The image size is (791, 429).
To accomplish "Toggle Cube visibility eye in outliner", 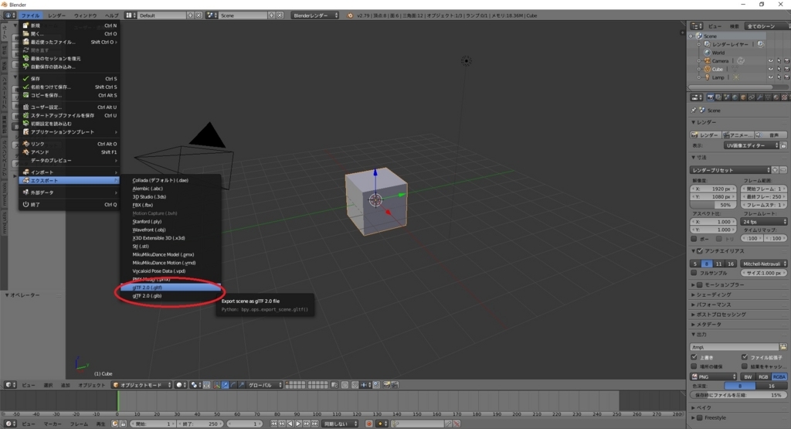I will tap(770, 69).
